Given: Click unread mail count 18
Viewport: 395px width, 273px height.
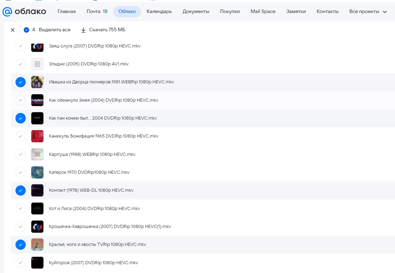Looking at the screenshot, I should 105,11.
